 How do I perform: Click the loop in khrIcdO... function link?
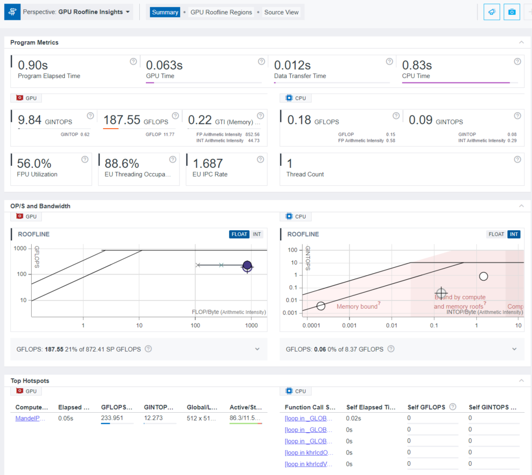[x=309, y=453]
